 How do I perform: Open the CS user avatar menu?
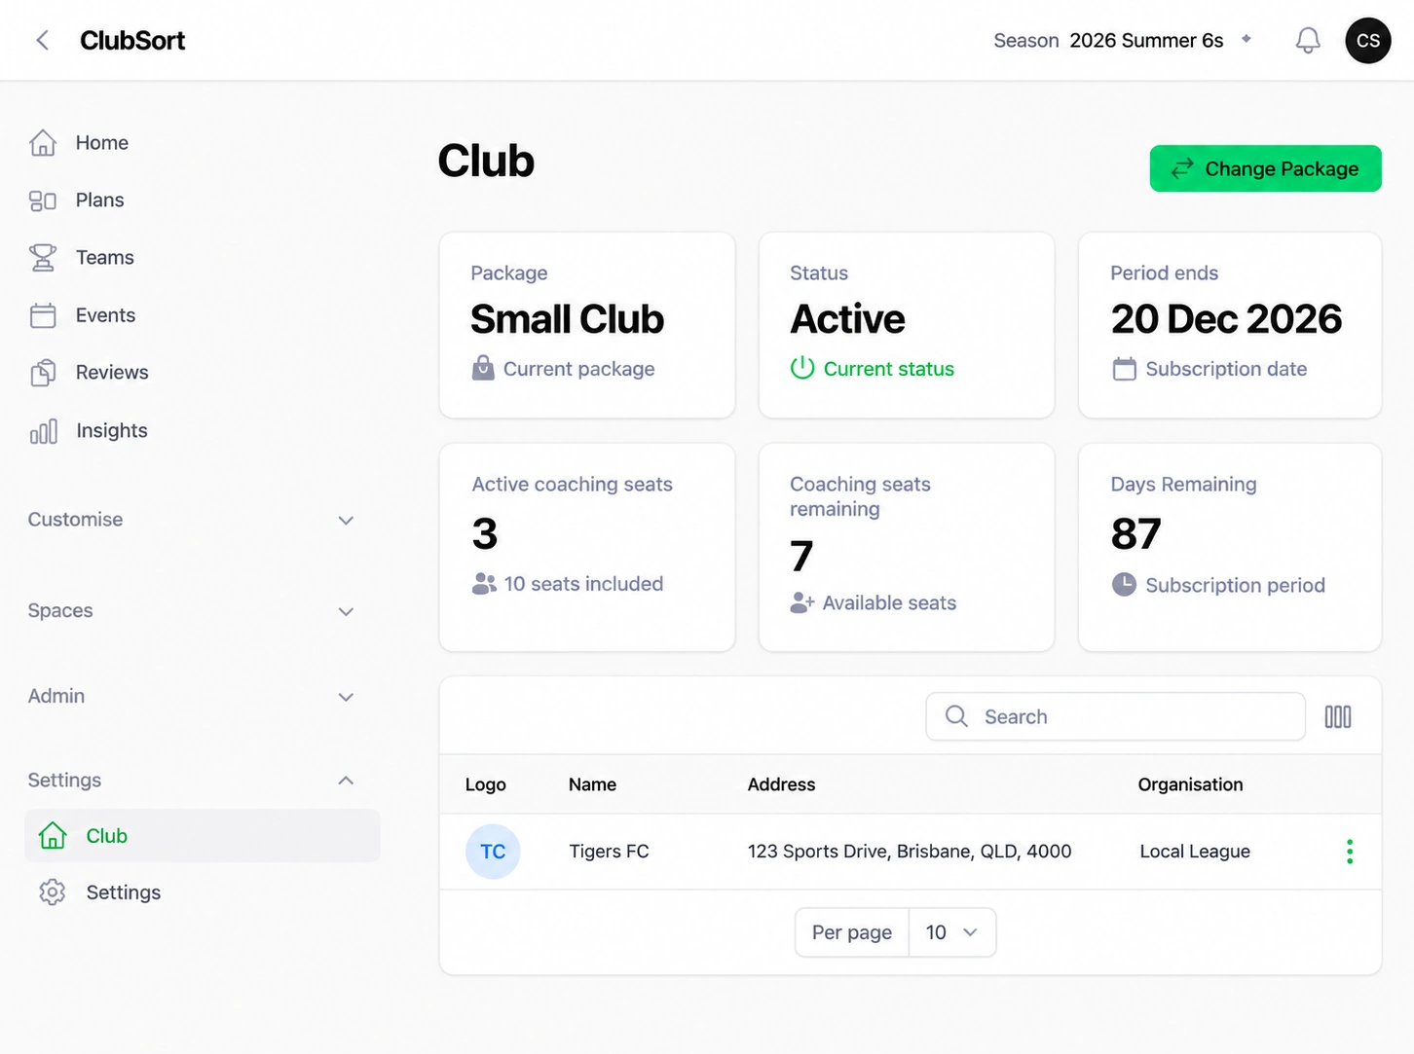tap(1368, 40)
